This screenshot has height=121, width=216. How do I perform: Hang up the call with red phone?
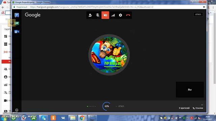[x=128, y=15]
